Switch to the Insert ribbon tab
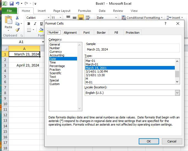The width and height of the screenshot is (188, 151). coord(42,11)
